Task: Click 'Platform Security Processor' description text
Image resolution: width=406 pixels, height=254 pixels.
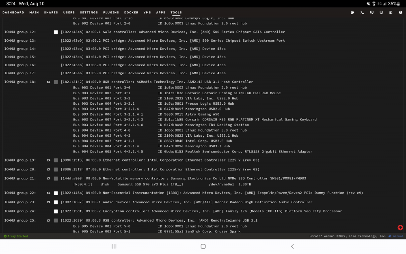Action: coord(313,211)
